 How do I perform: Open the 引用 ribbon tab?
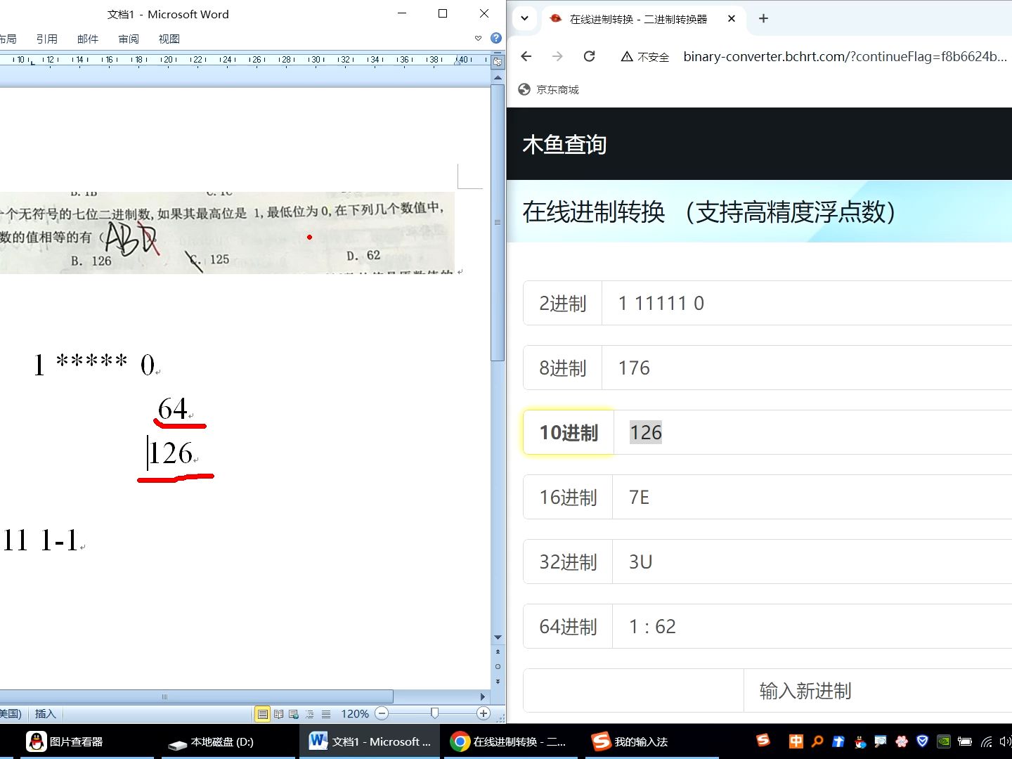(x=47, y=39)
